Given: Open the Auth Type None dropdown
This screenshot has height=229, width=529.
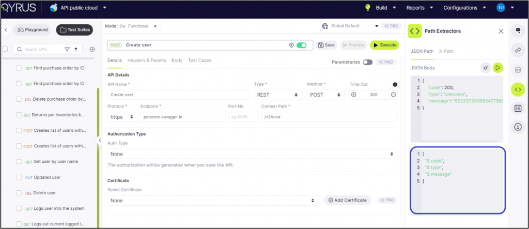Looking at the screenshot, I should click(x=253, y=154).
